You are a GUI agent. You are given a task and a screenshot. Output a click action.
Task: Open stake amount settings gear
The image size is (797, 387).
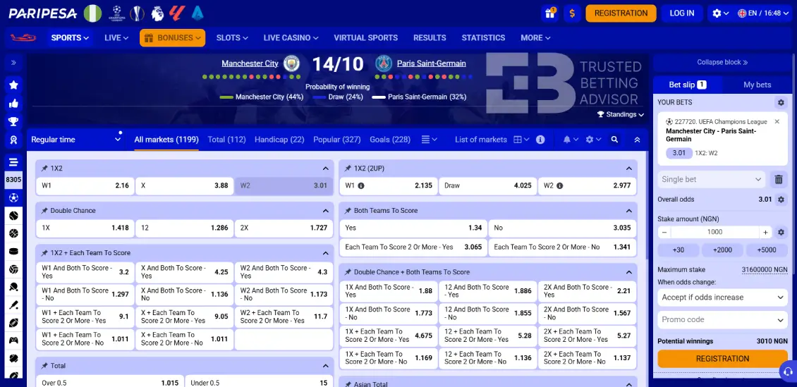781,232
